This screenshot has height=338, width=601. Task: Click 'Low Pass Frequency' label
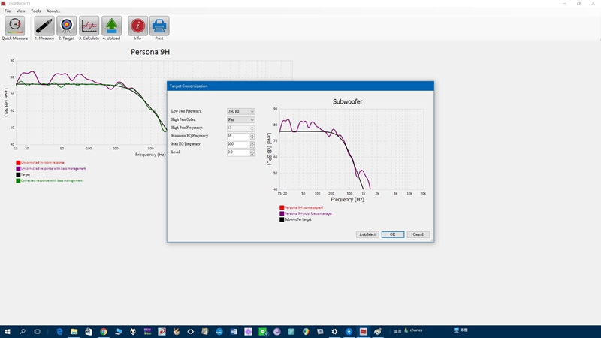click(186, 111)
